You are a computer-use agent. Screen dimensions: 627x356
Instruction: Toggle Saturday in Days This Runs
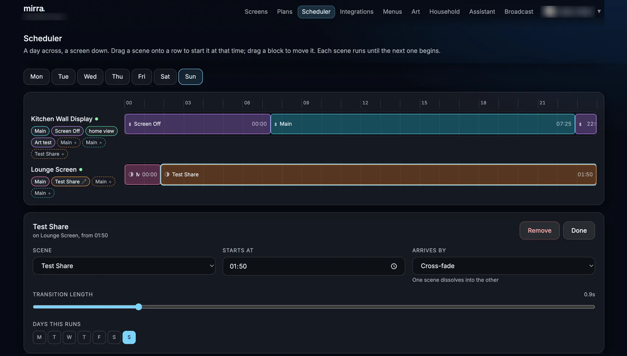(114, 337)
